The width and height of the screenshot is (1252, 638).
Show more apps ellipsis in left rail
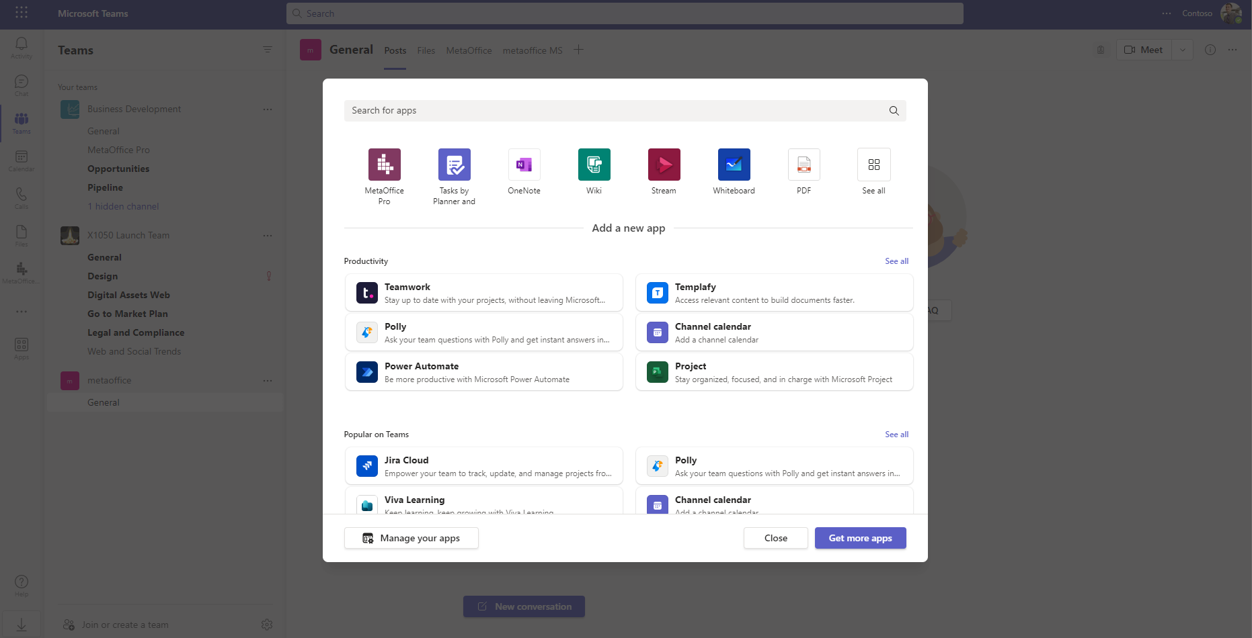pos(22,312)
